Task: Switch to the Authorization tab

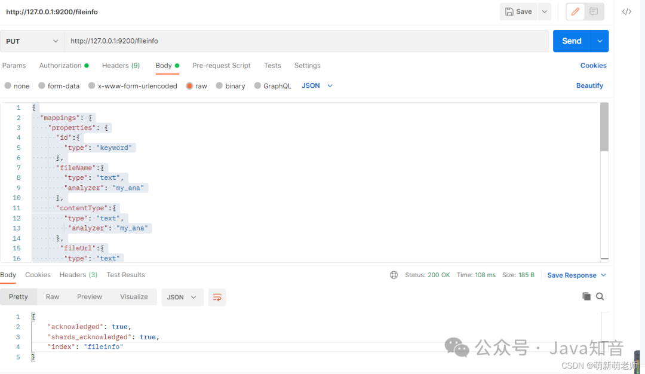Action: [x=64, y=65]
